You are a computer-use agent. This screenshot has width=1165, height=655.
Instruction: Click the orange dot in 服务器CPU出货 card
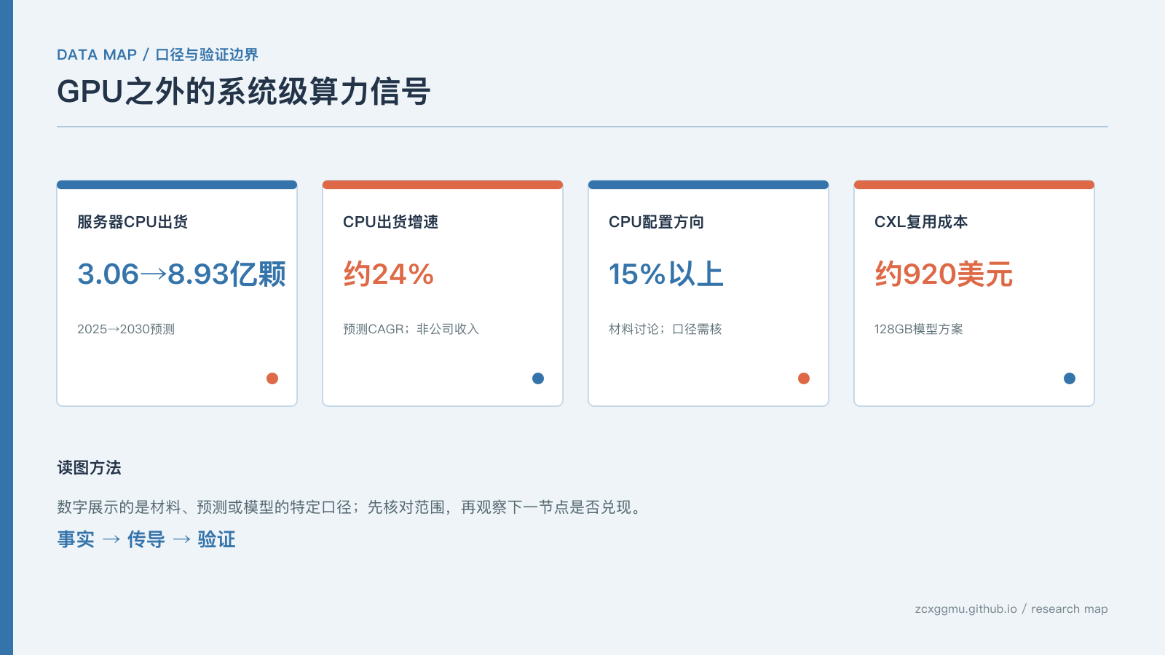click(x=272, y=378)
